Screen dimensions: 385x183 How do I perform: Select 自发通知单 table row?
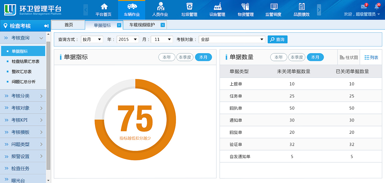[301, 156]
